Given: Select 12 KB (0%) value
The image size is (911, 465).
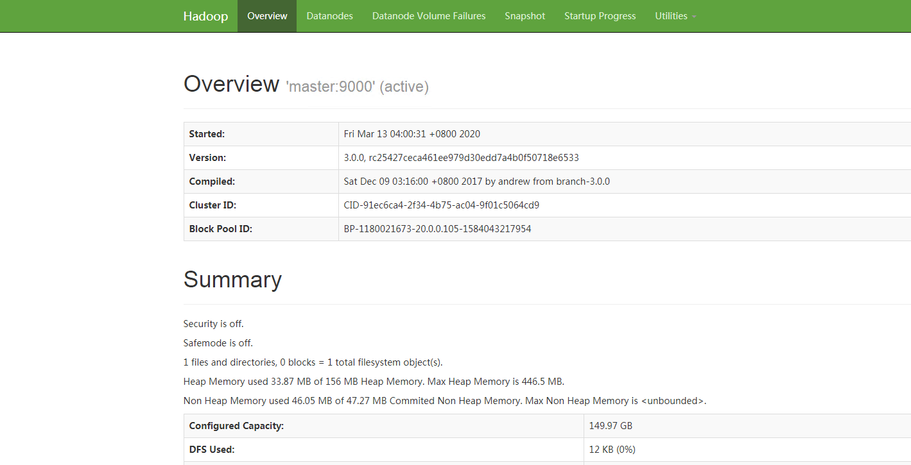Looking at the screenshot, I should [x=612, y=450].
